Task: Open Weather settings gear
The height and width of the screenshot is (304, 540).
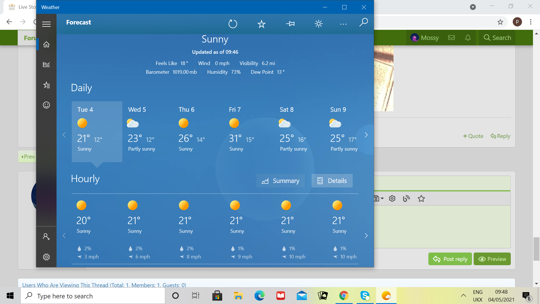Action: (46, 257)
